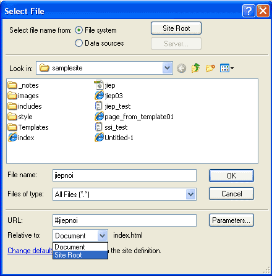Open the Templates folder icon
This screenshot has width=272, height=276.
click(x=12, y=127)
